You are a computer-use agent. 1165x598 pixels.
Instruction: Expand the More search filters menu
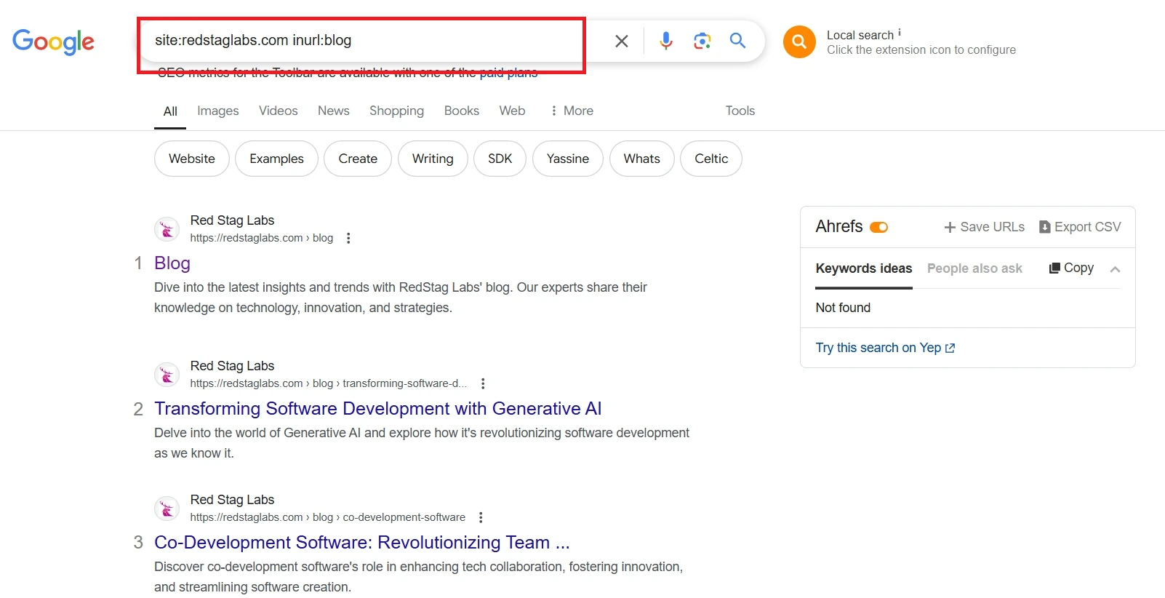(572, 111)
